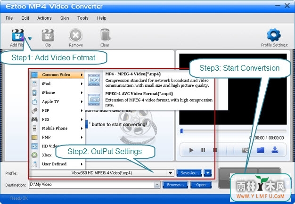Click the Common Video film icon

(34, 75)
